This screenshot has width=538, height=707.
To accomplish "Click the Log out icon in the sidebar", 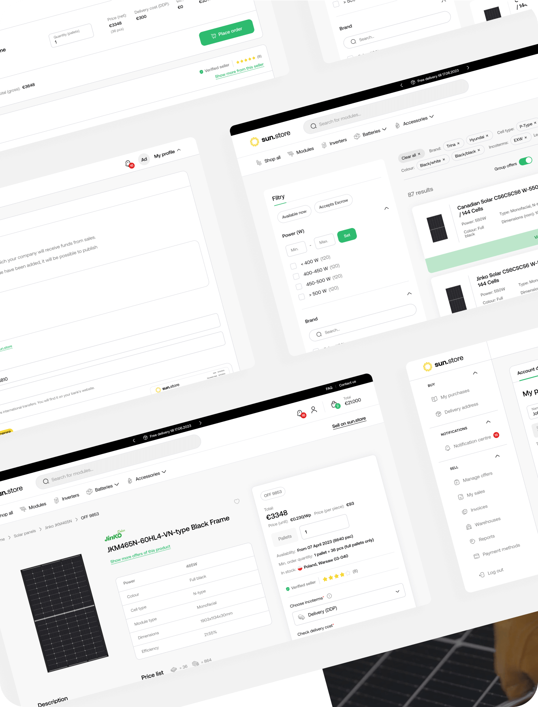I will click(x=482, y=575).
